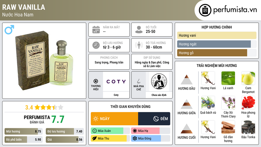Click the Hương Giữa pyramid icon
261x147 pixels.
coord(187,104)
